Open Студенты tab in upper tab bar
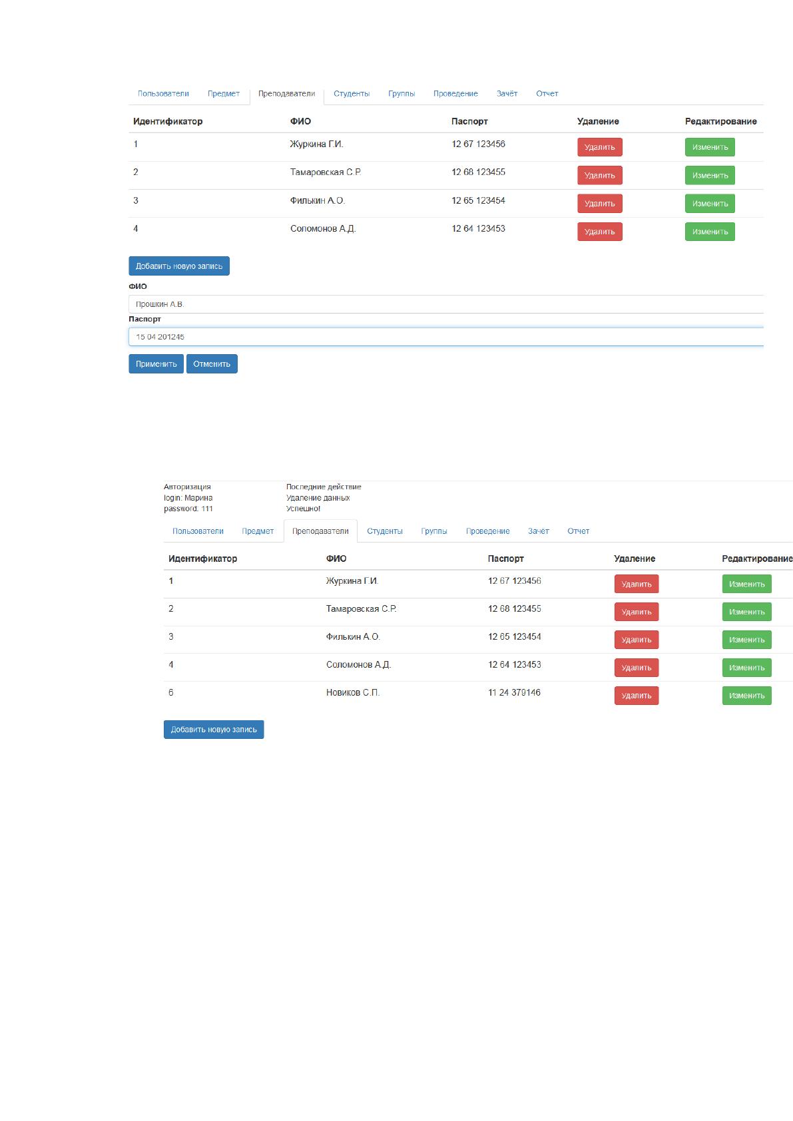The height and width of the screenshot is (1121, 793). tap(352, 94)
